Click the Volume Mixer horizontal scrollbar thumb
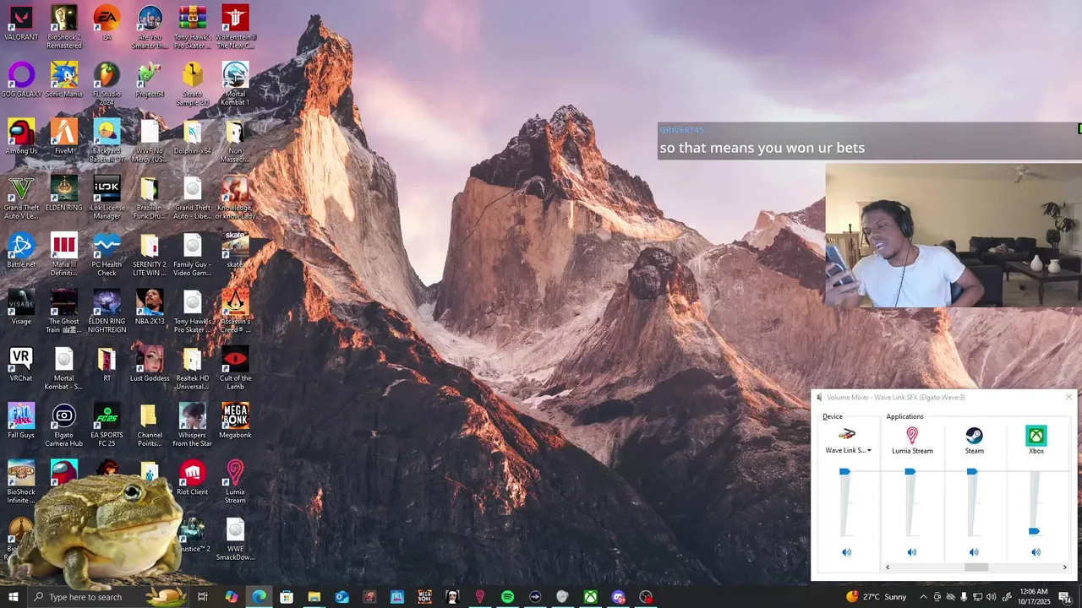 (976, 567)
